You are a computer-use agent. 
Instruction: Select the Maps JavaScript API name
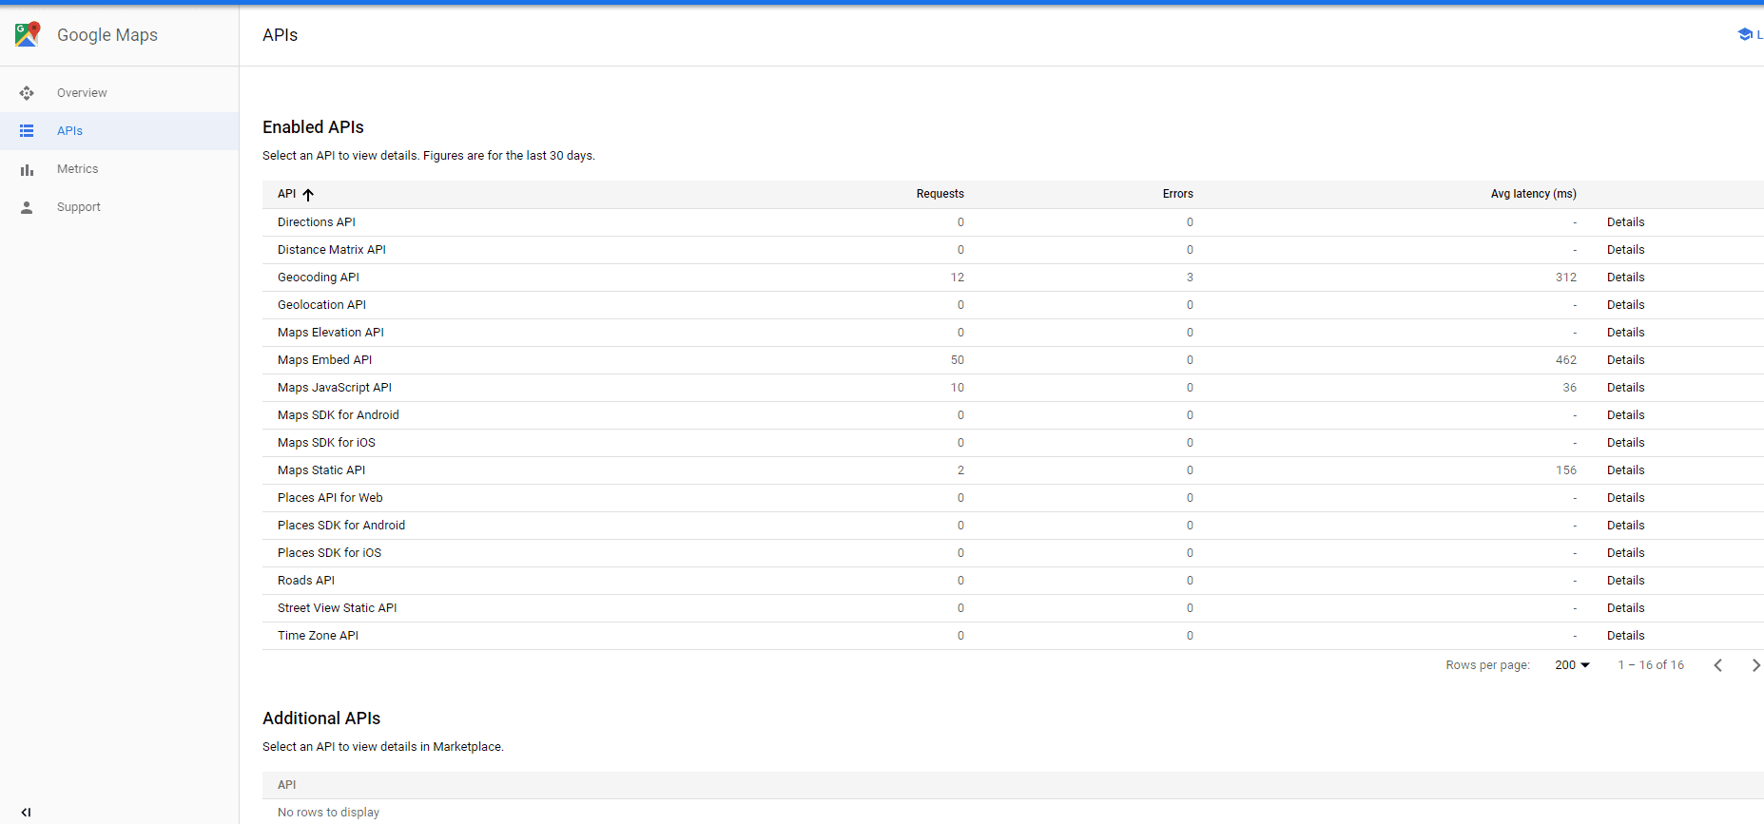point(335,388)
